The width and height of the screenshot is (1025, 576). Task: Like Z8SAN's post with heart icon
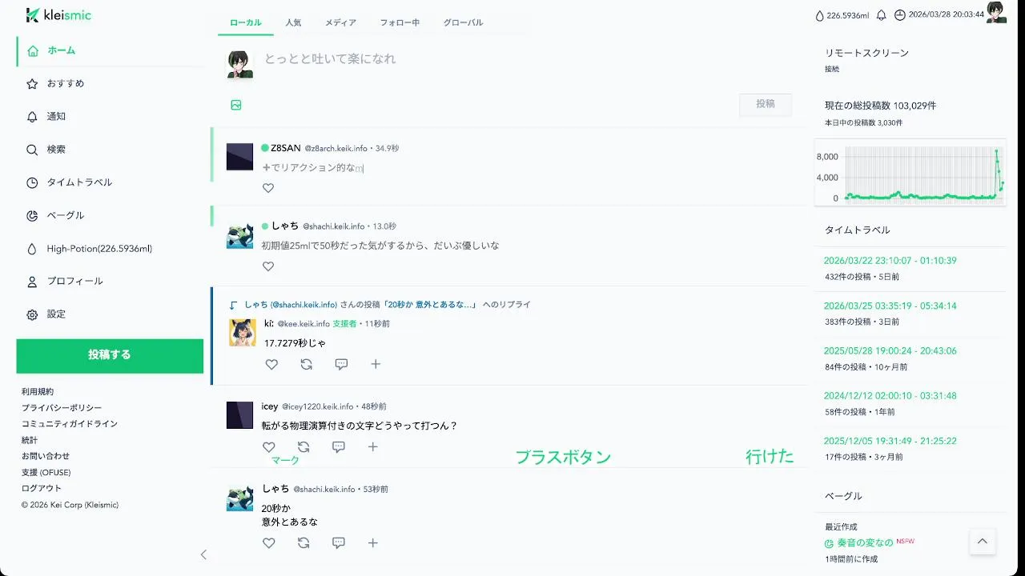(268, 188)
